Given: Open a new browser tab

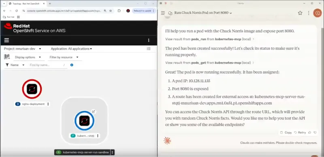Looking at the screenshot, I should [50, 4].
